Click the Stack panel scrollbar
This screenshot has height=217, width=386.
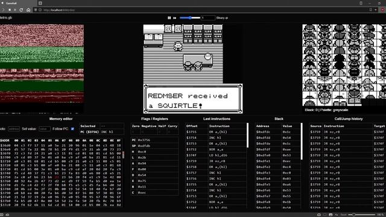click(302, 142)
